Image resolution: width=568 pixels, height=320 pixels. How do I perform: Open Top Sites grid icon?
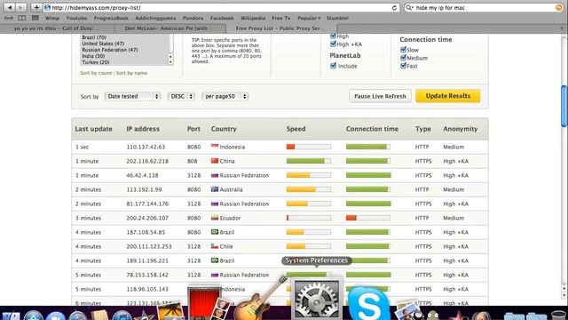pos(35,18)
